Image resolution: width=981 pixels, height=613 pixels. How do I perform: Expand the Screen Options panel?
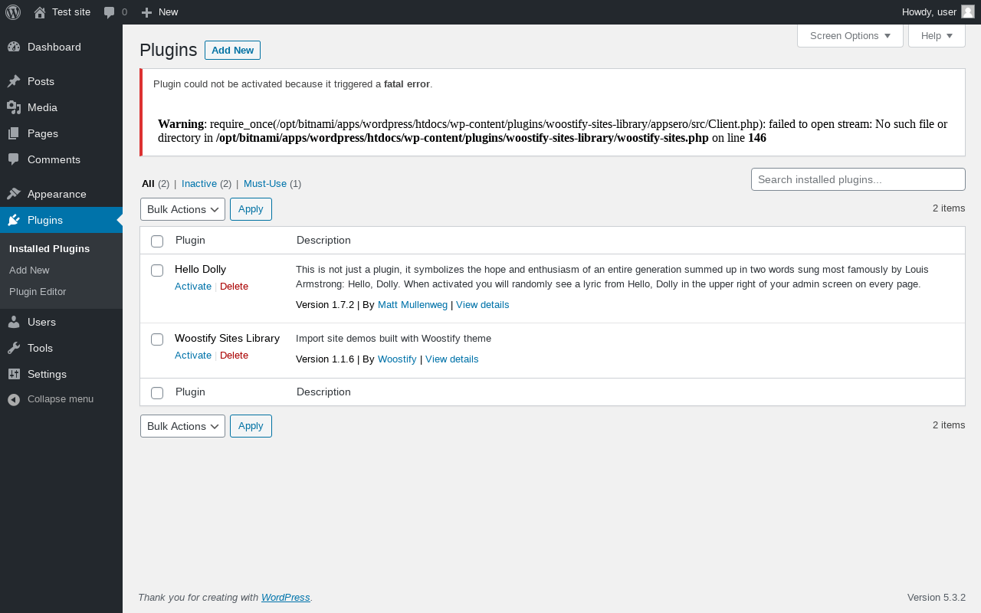click(x=850, y=36)
